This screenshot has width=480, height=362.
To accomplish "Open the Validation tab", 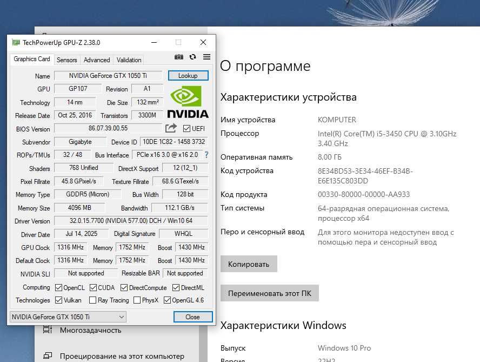I will click(x=129, y=60).
